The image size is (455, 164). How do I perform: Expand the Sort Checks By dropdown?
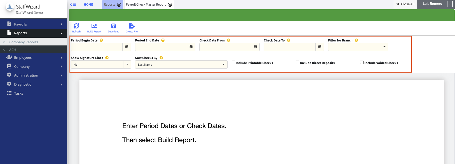[223, 65]
